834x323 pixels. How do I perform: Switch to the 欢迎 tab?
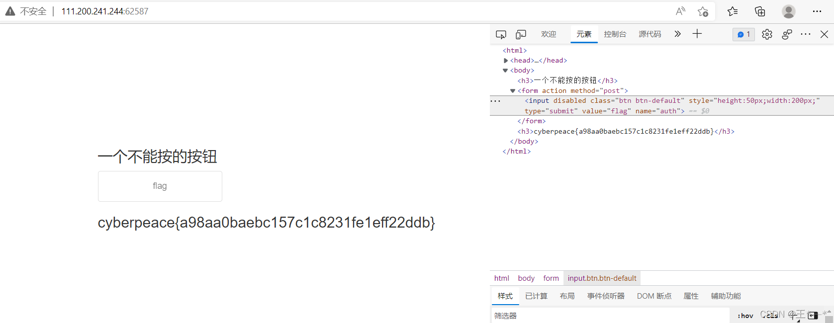549,34
